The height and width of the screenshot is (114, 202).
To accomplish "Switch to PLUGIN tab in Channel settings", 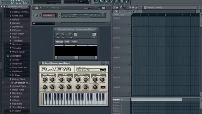I will (59, 42).
